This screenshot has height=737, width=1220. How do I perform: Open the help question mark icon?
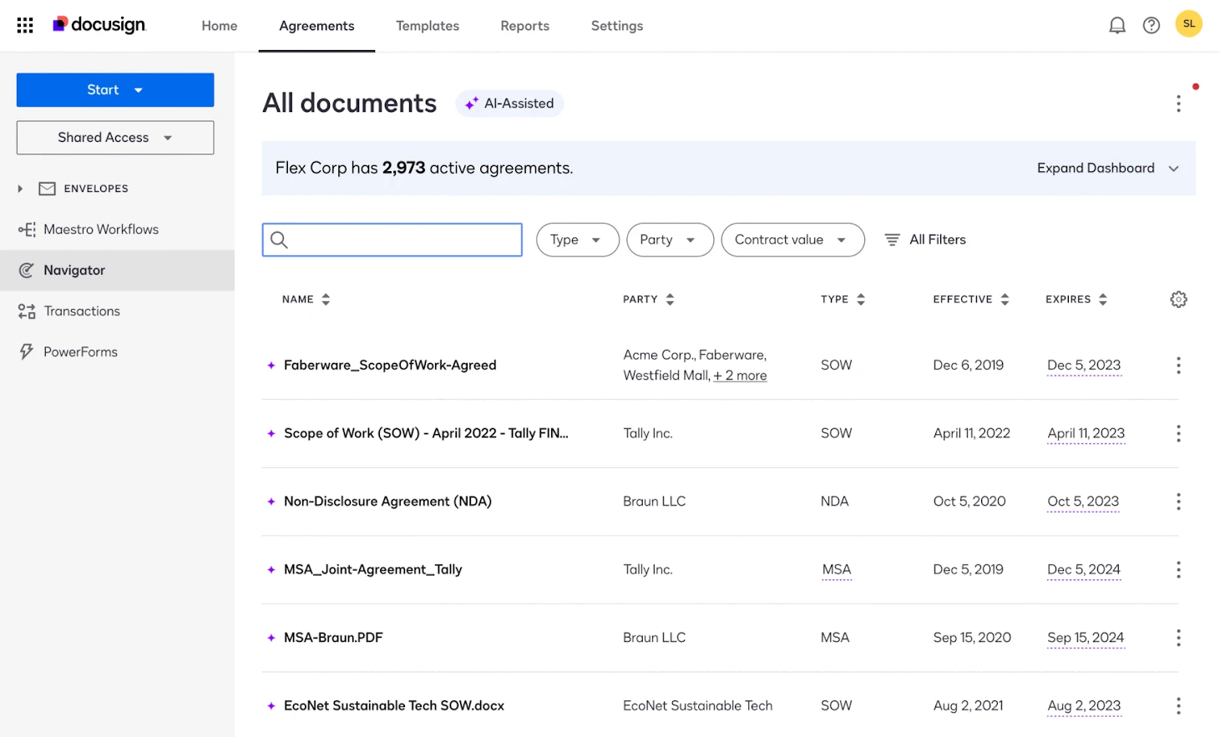(1151, 25)
